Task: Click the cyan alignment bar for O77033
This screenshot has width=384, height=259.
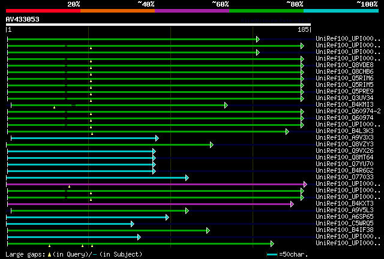Action: coord(96,177)
